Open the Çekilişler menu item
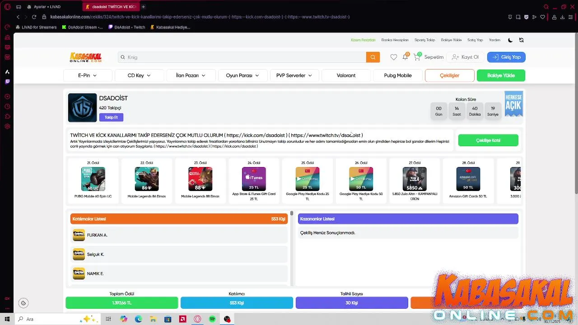This screenshot has width=578, height=325. (450, 75)
